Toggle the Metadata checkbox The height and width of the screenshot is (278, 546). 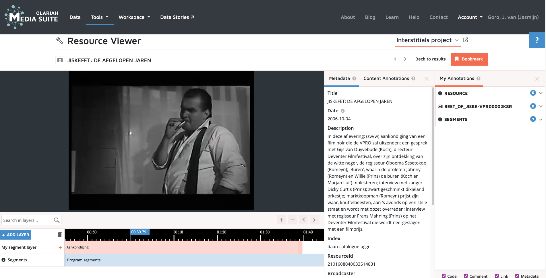click(517, 276)
